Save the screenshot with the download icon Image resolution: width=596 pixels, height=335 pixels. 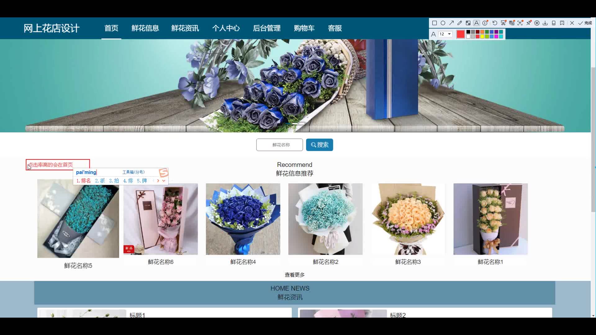[x=545, y=23]
